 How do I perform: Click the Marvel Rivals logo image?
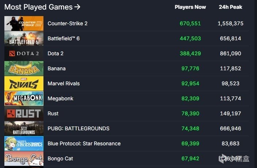[24, 83]
